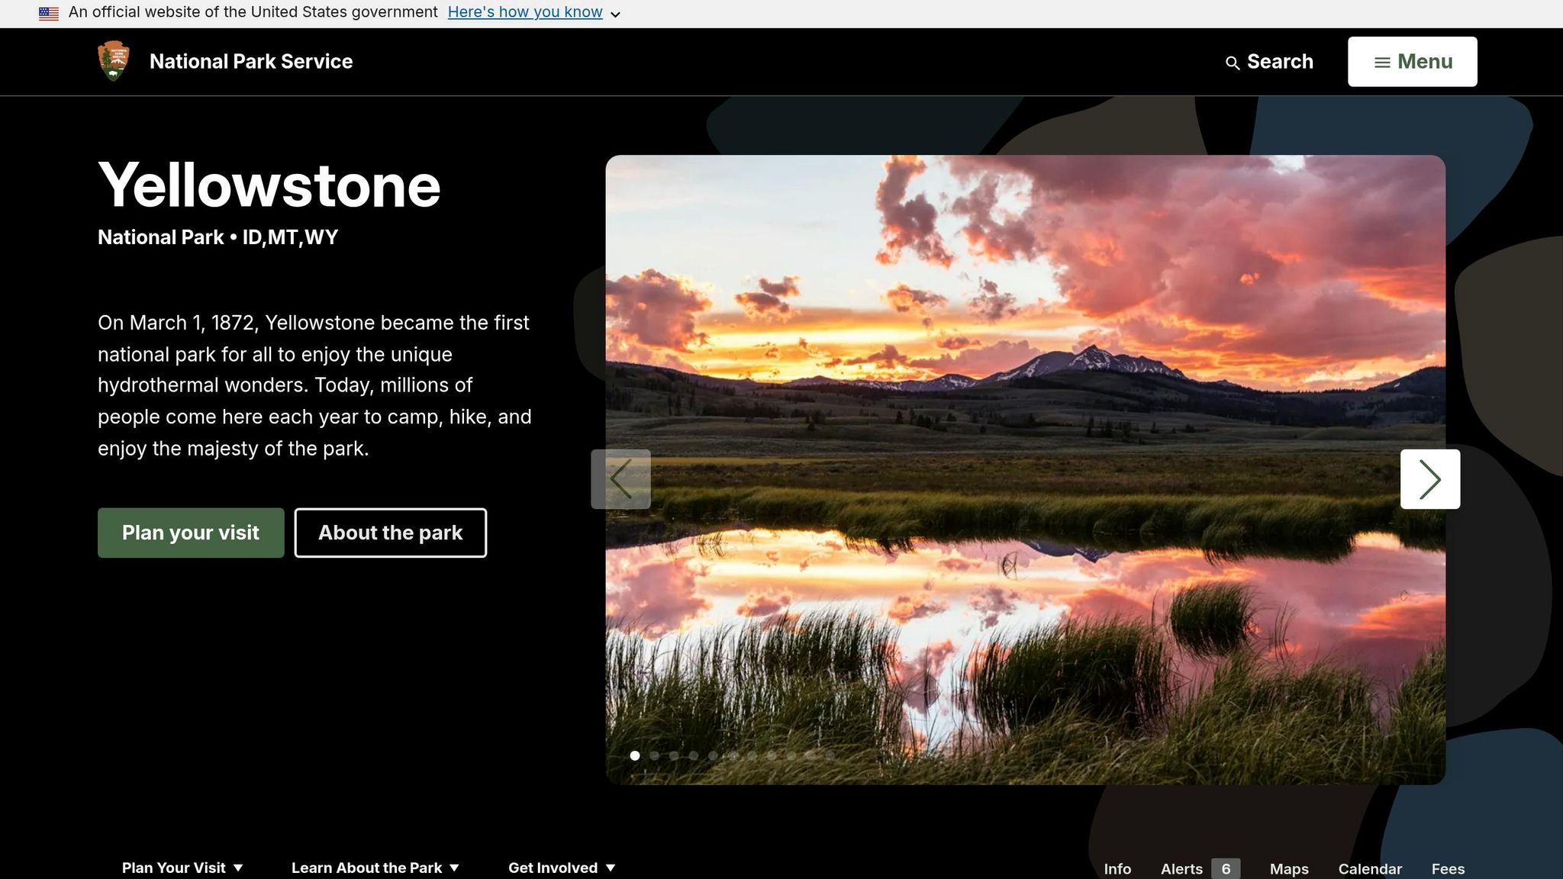Open the Maps quick link
This screenshot has width=1563, height=879.
[1289, 868]
